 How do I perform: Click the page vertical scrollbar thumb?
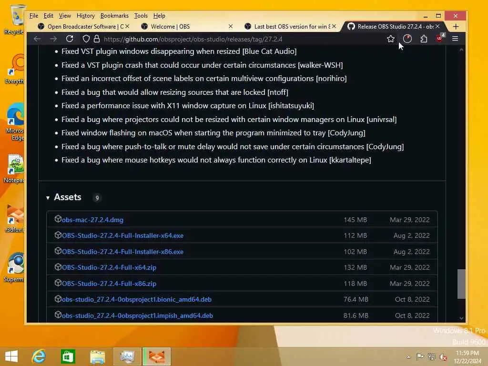point(461,284)
